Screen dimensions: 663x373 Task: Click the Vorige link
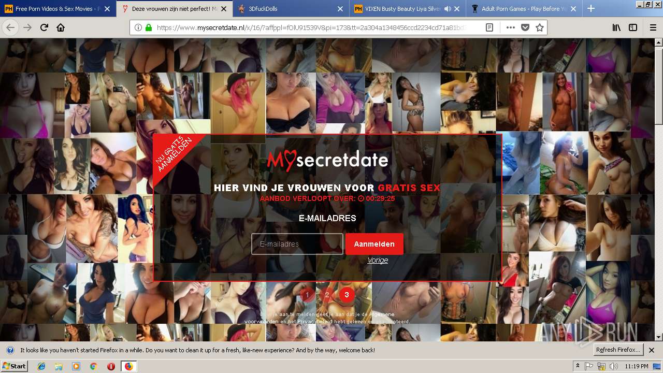coord(378,260)
